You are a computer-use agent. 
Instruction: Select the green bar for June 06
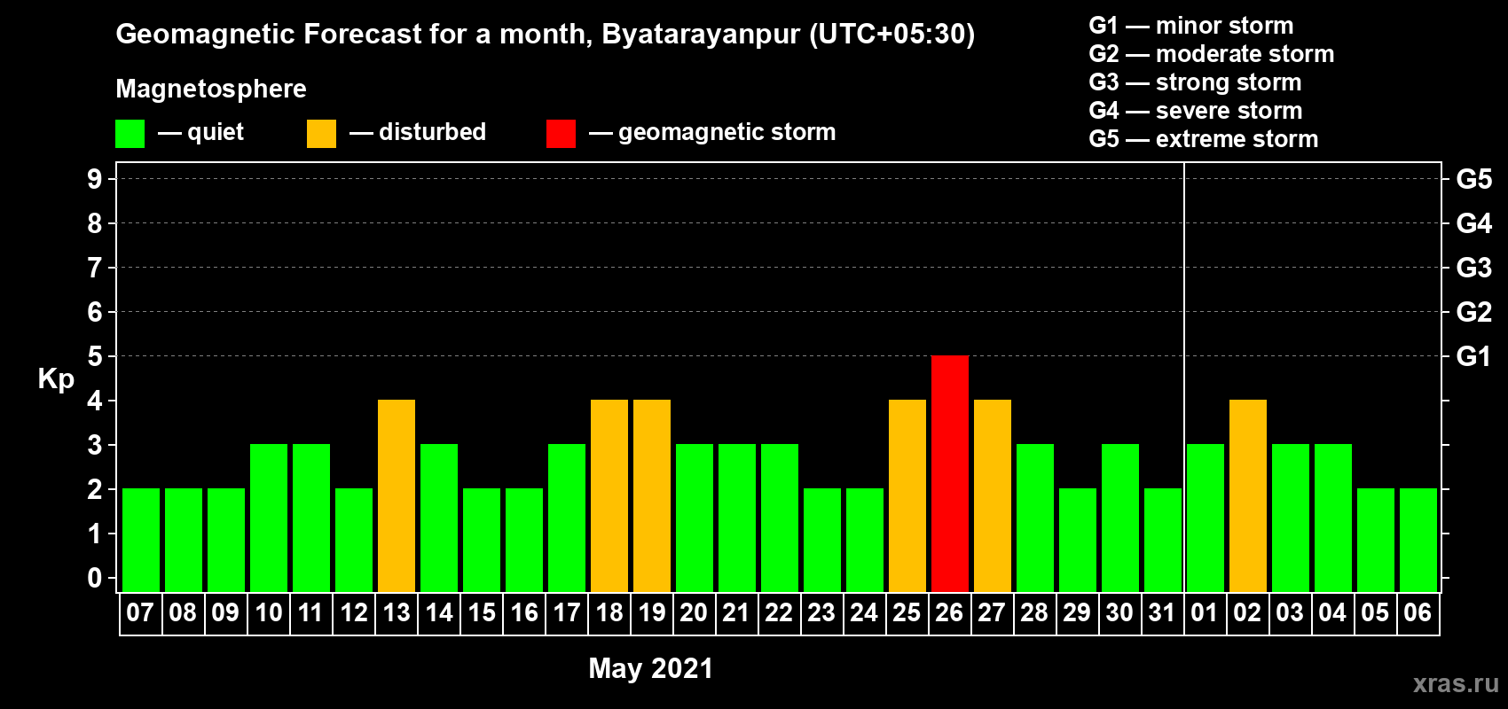1418,540
